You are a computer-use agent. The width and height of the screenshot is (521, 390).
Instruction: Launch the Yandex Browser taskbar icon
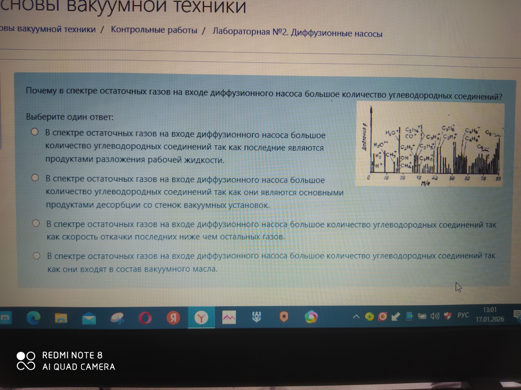174,318
